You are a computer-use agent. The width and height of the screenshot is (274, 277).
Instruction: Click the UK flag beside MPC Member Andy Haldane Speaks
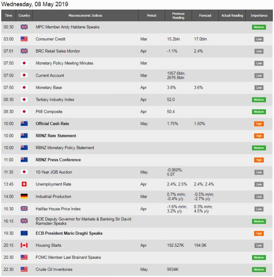click(24, 27)
